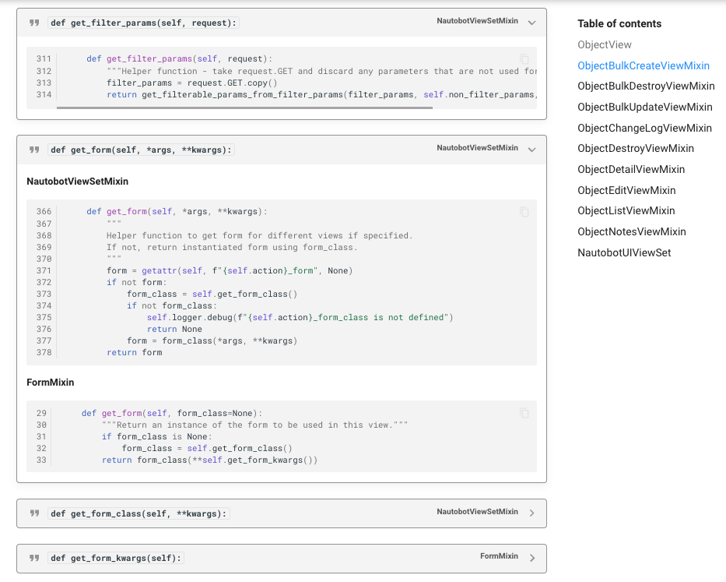Collapse the get_filter_params section

[x=531, y=23]
